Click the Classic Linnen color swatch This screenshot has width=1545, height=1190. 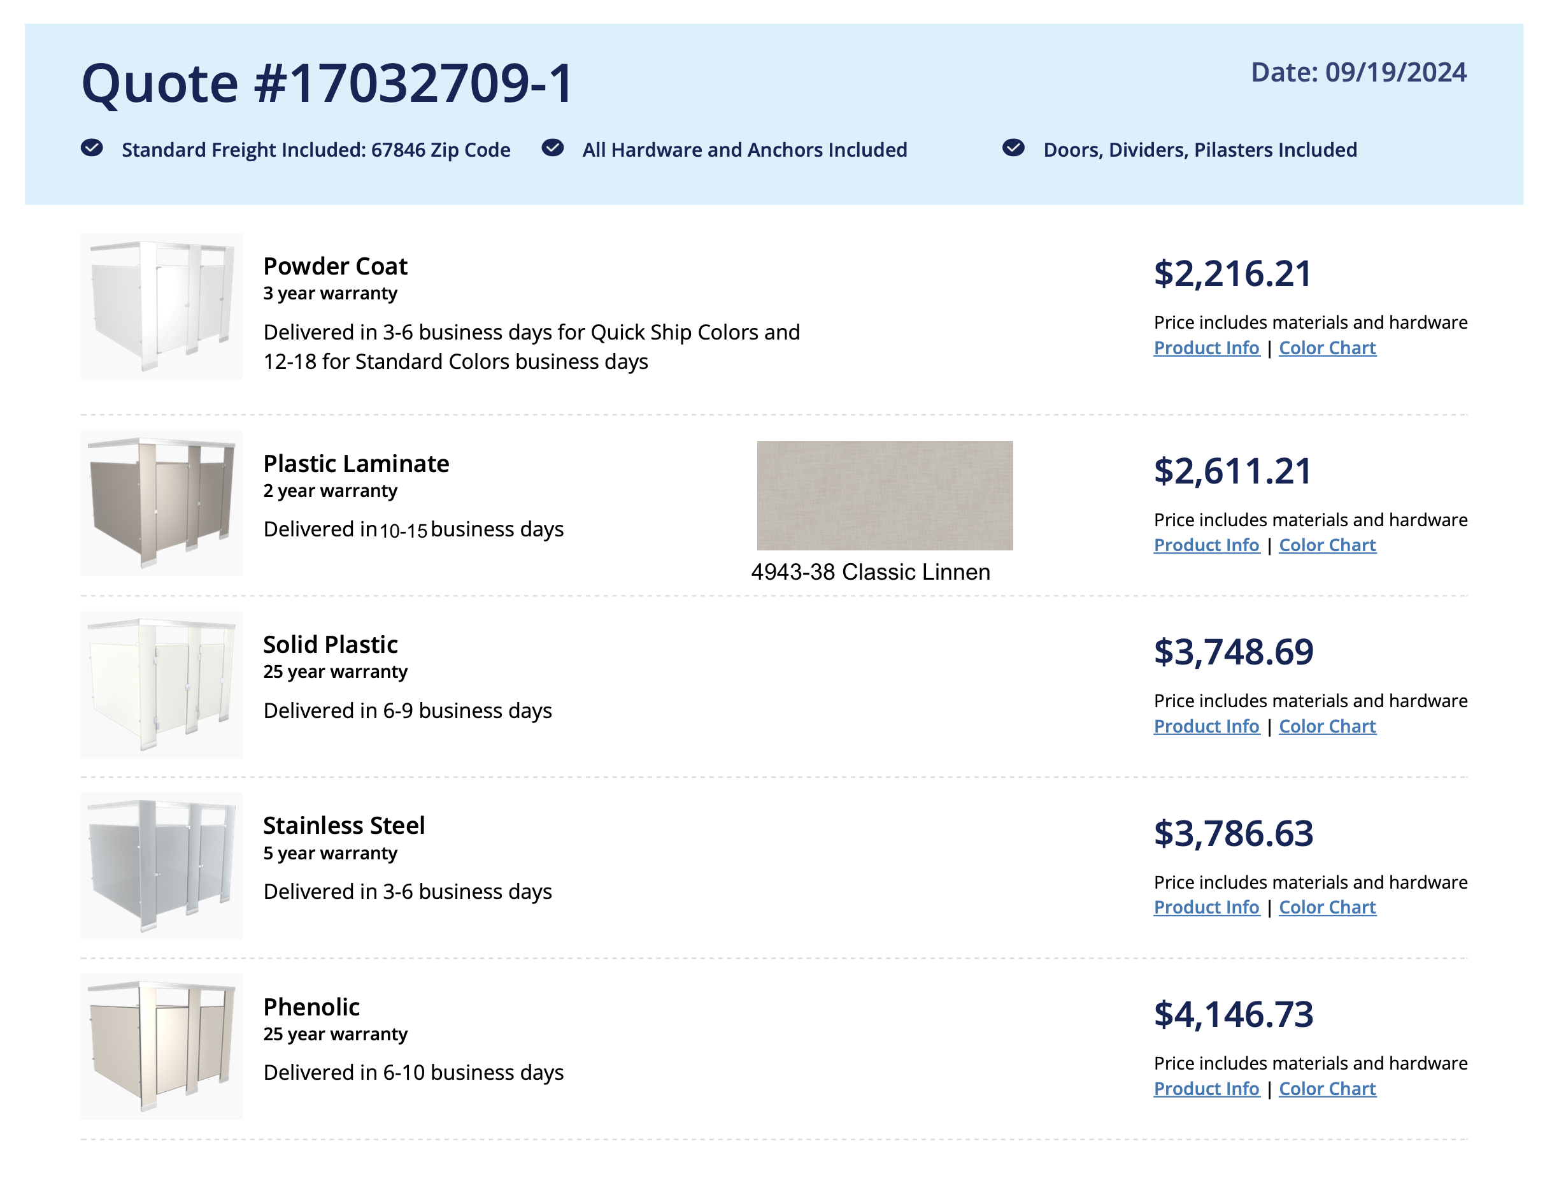(885, 495)
